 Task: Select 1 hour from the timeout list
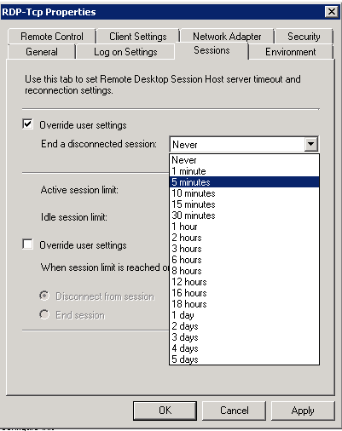244,227
